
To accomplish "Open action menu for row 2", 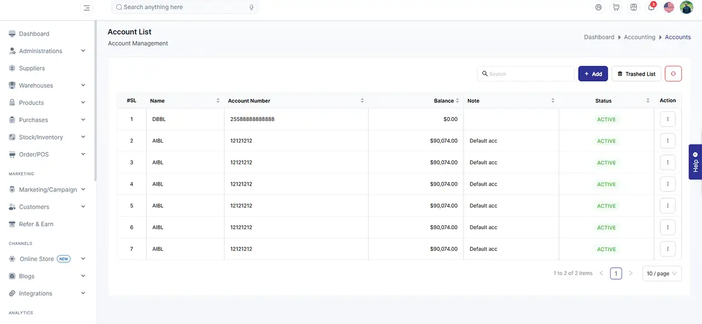I will pos(668,141).
